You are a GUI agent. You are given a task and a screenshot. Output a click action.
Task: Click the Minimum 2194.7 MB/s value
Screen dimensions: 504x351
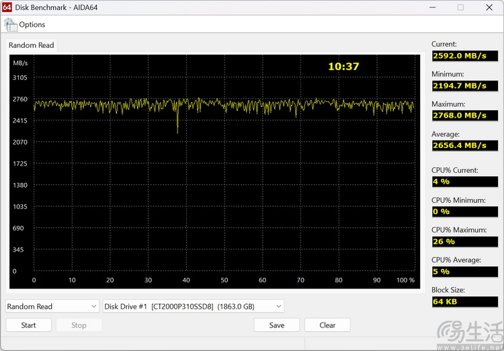465,85
